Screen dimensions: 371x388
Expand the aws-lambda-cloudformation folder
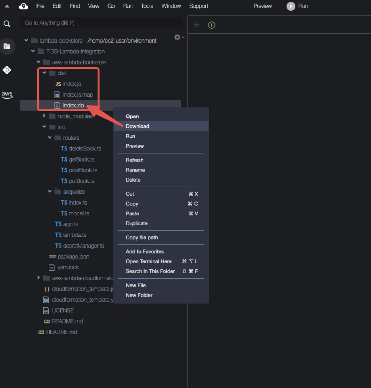[x=38, y=278]
